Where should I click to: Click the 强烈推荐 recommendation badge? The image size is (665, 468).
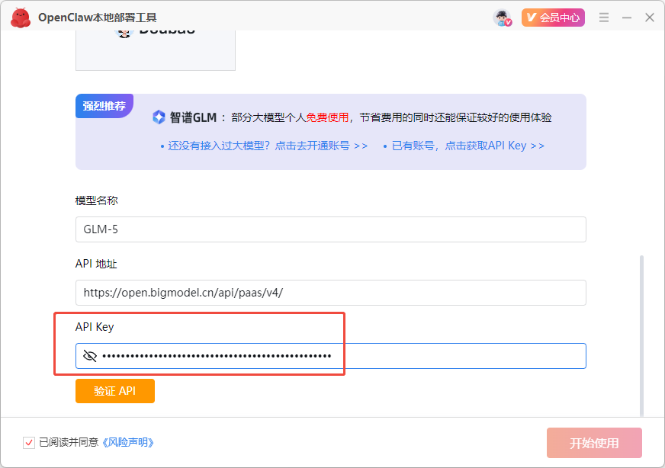pyautogui.click(x=104, y=106)
